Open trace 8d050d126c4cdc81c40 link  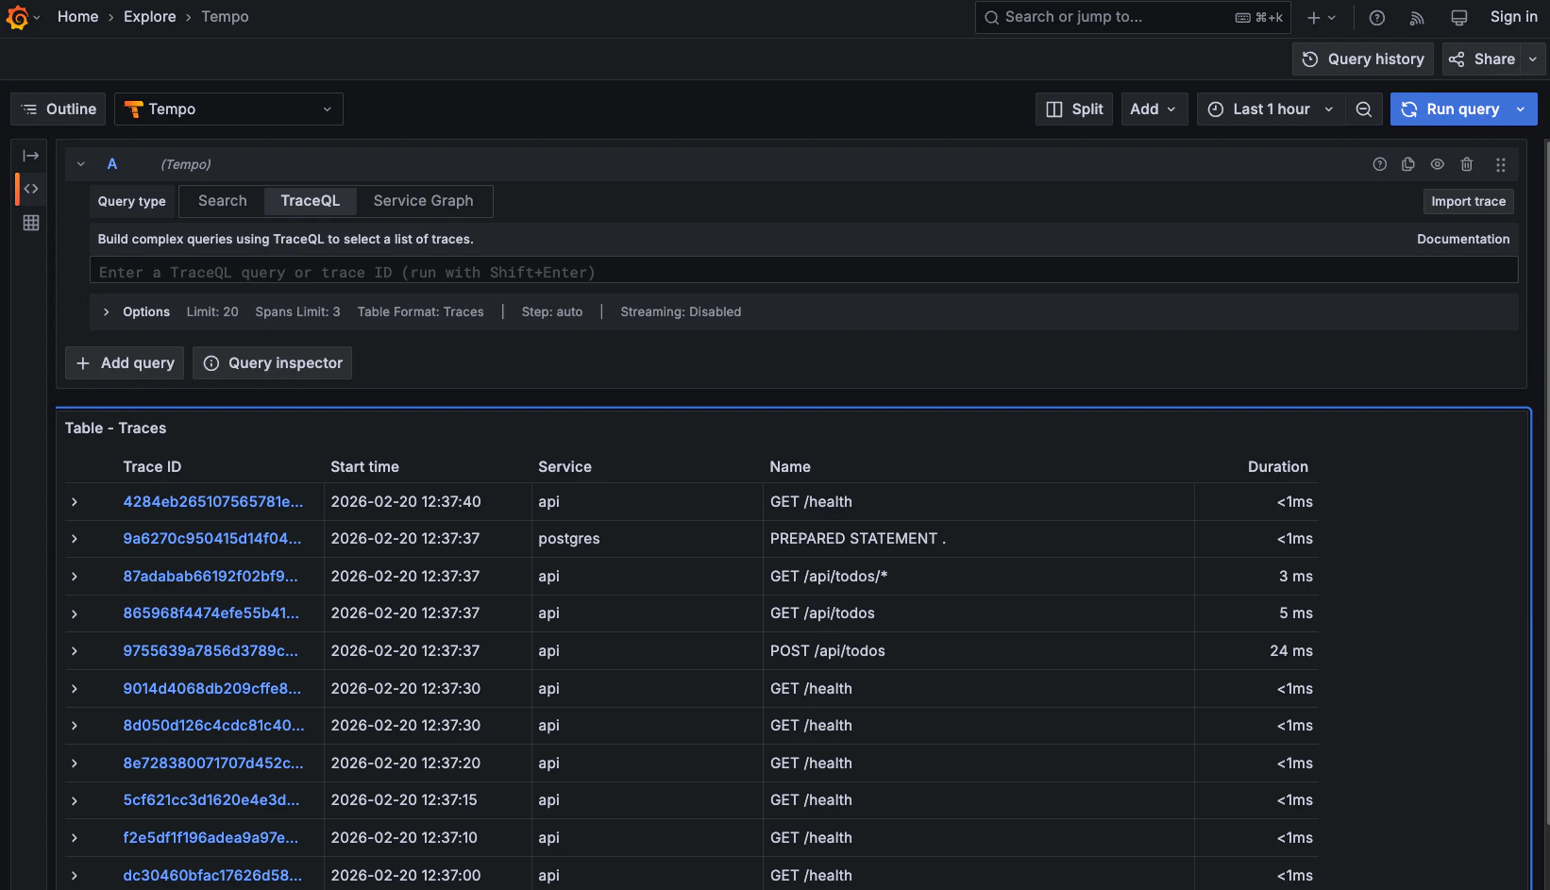(214, 726)
